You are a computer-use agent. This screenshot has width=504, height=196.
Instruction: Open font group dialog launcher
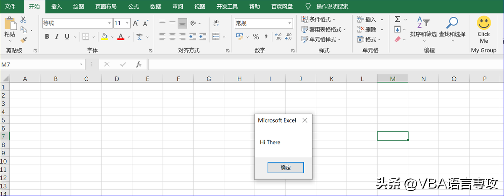tap(150, 51)
